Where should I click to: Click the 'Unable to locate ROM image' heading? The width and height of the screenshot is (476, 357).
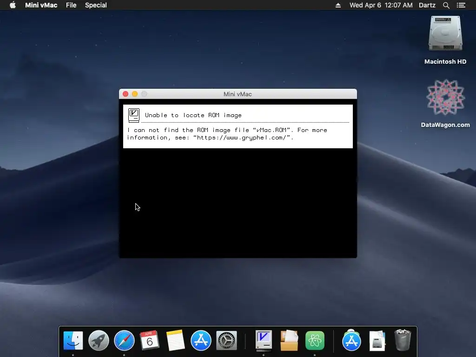pos(193,115)
